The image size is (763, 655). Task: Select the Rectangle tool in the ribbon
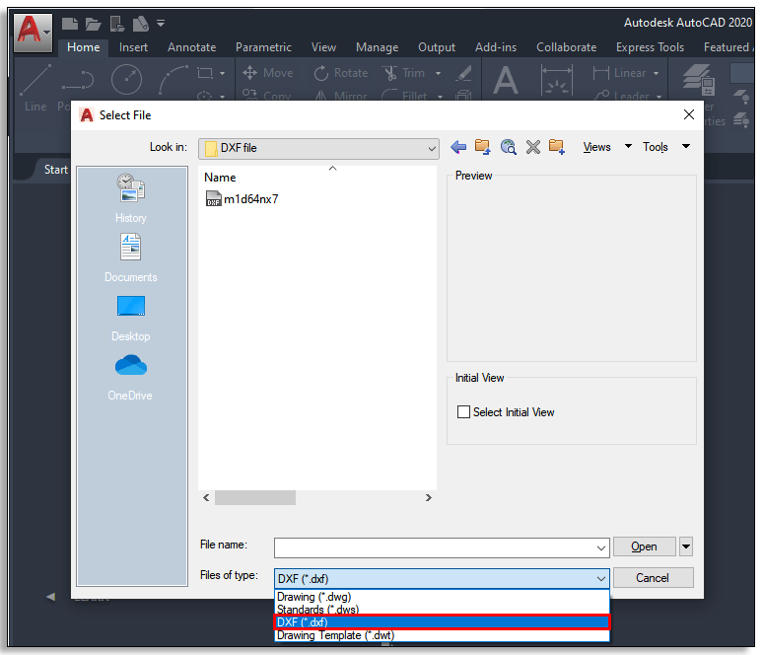(x=205, y=73)
